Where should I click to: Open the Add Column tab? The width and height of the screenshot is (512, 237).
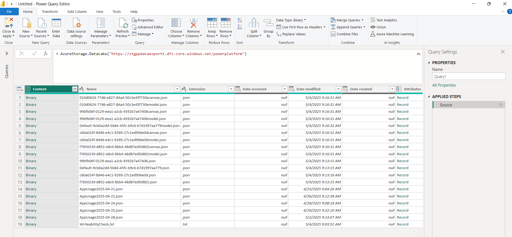tap(77, 11)
